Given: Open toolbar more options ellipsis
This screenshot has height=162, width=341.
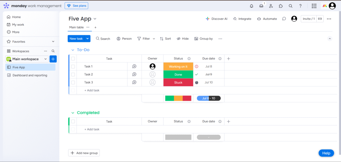Looking at the screenshot, I should click(220, 39).
